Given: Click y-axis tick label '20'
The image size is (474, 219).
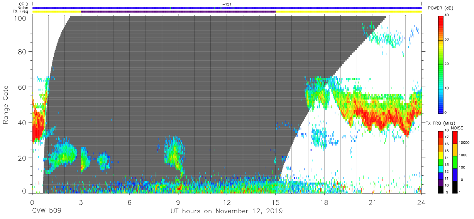Looking at the screenshot, I should [x=22, y=158].
